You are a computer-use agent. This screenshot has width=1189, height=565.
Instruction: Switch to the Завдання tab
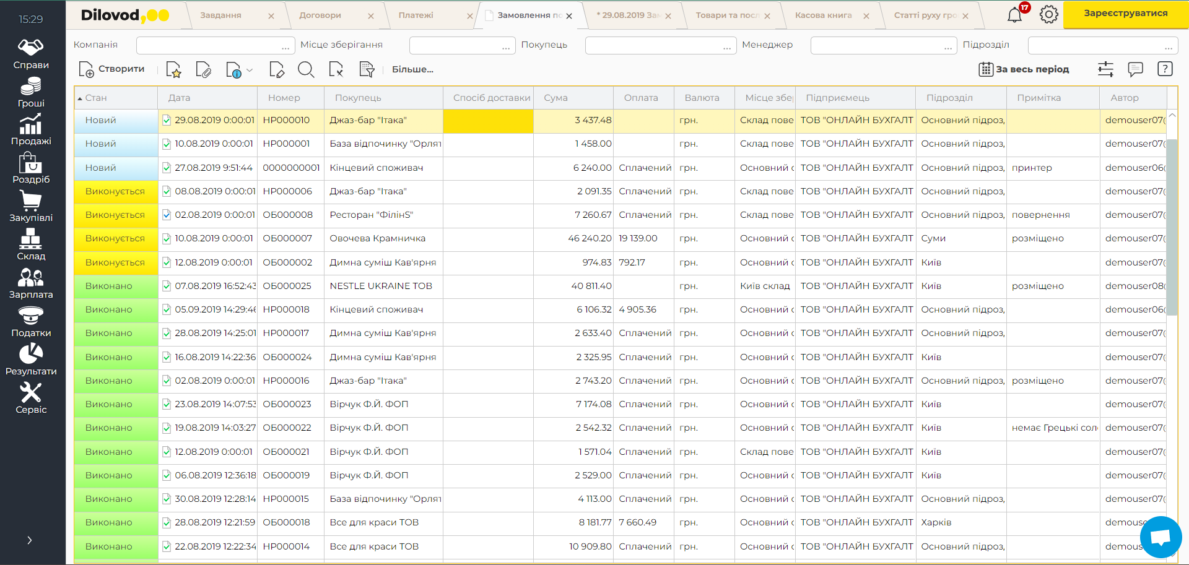(x=221, y=15)
